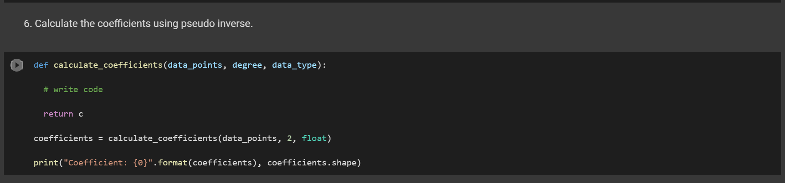The height and width of the screenshot is (183, 785).
Task: Click the data_points argument in function call
Action: pyautogui.click(x=250, y=138)
